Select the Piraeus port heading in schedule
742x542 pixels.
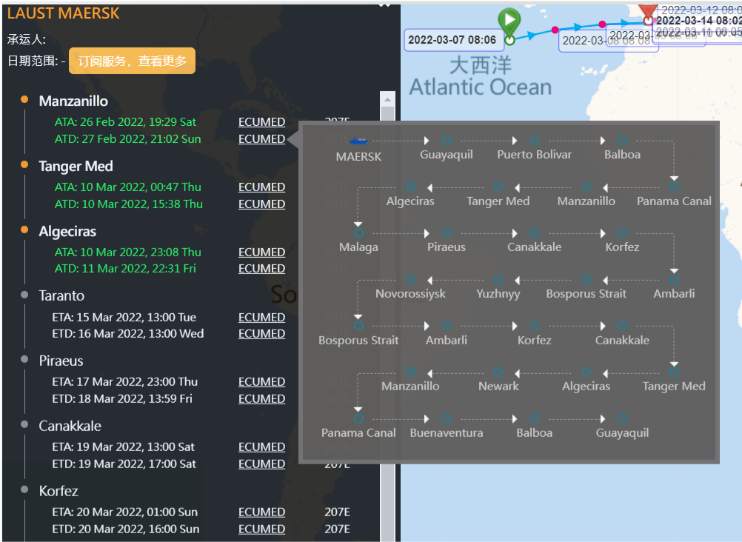coord(61,361)
